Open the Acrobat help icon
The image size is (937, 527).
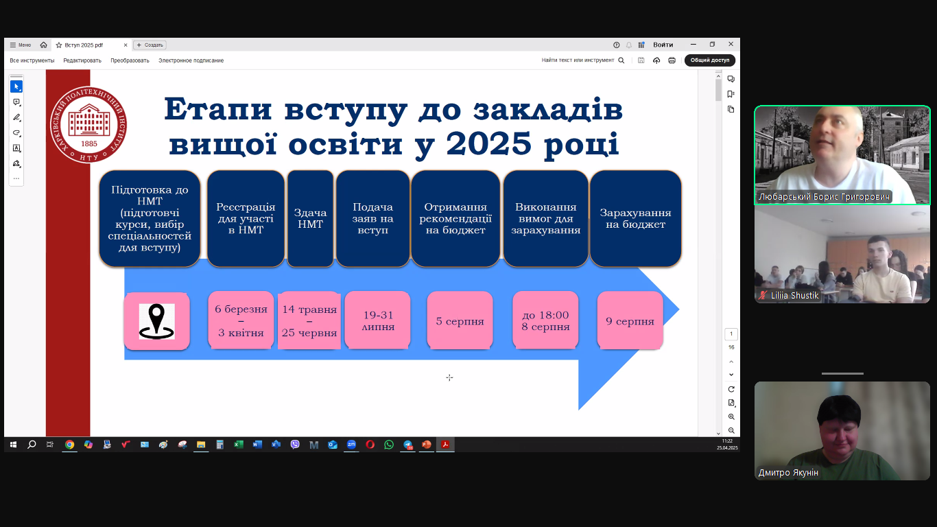coord(617,45)
